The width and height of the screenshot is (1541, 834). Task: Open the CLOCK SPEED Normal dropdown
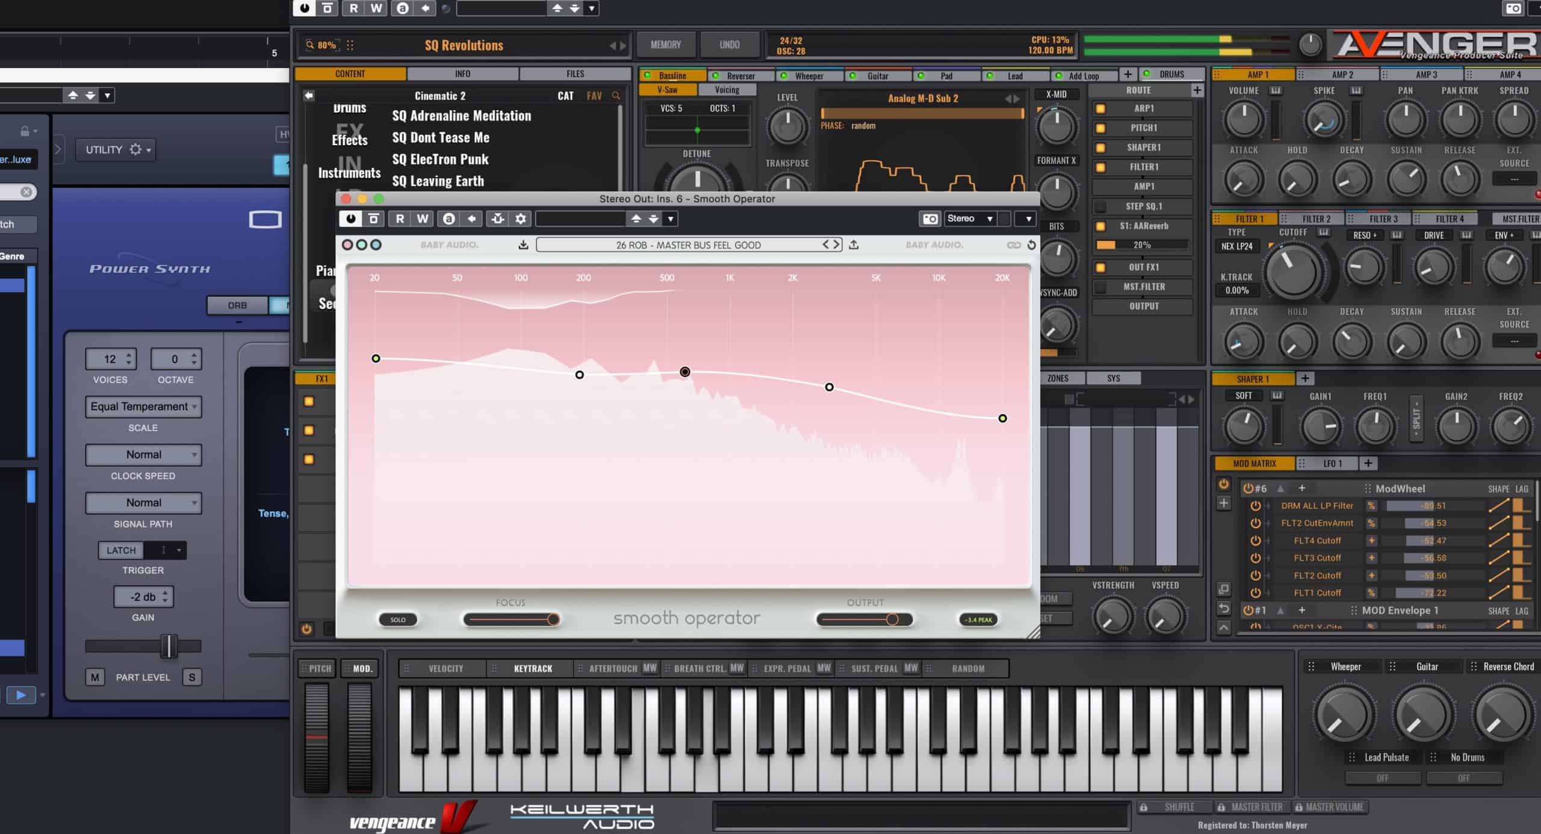point(143,455)
